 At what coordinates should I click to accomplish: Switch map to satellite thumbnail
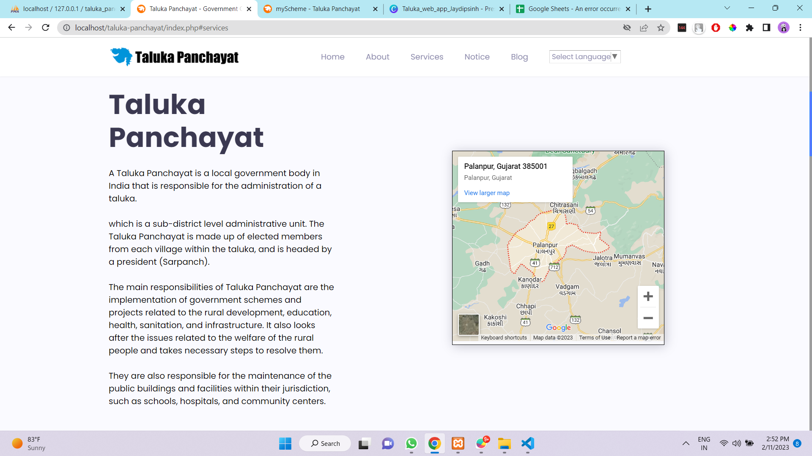pos(469,324)
